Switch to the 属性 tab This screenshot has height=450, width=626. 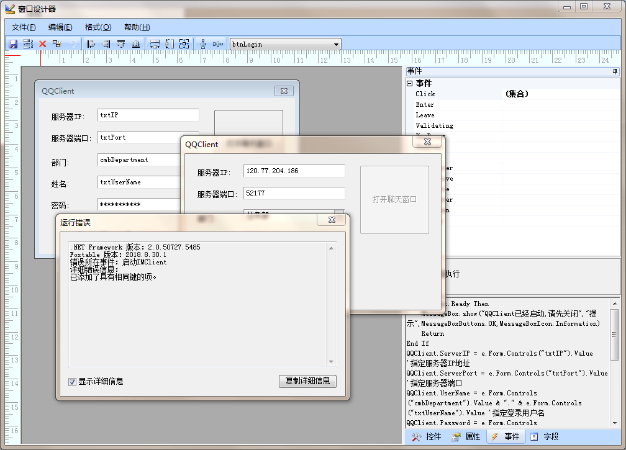[x=466, y=437]
